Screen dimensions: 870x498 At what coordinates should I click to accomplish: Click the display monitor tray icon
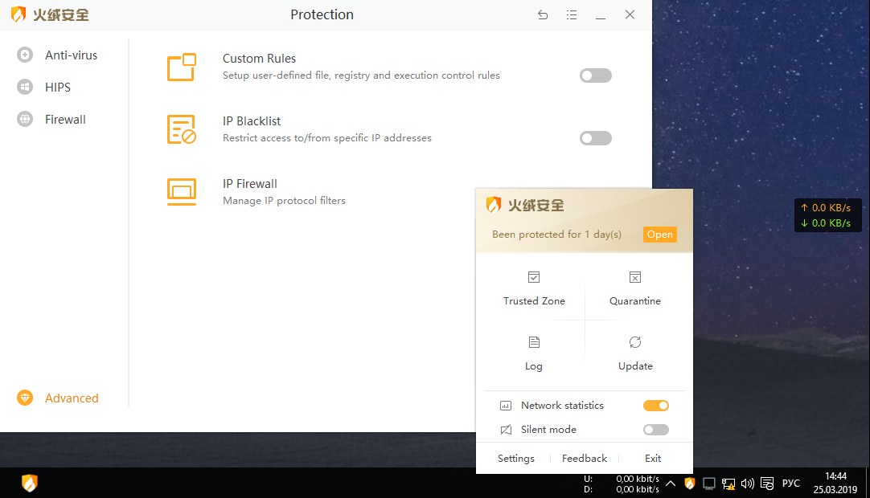pos(709,484)
